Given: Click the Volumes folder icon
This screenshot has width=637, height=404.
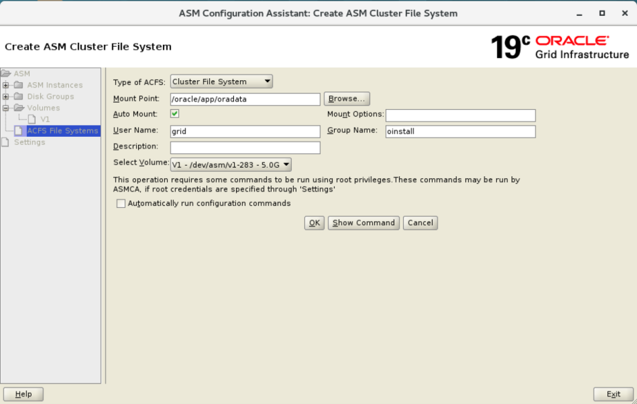Looking at the screenshot, I should 20,107.
